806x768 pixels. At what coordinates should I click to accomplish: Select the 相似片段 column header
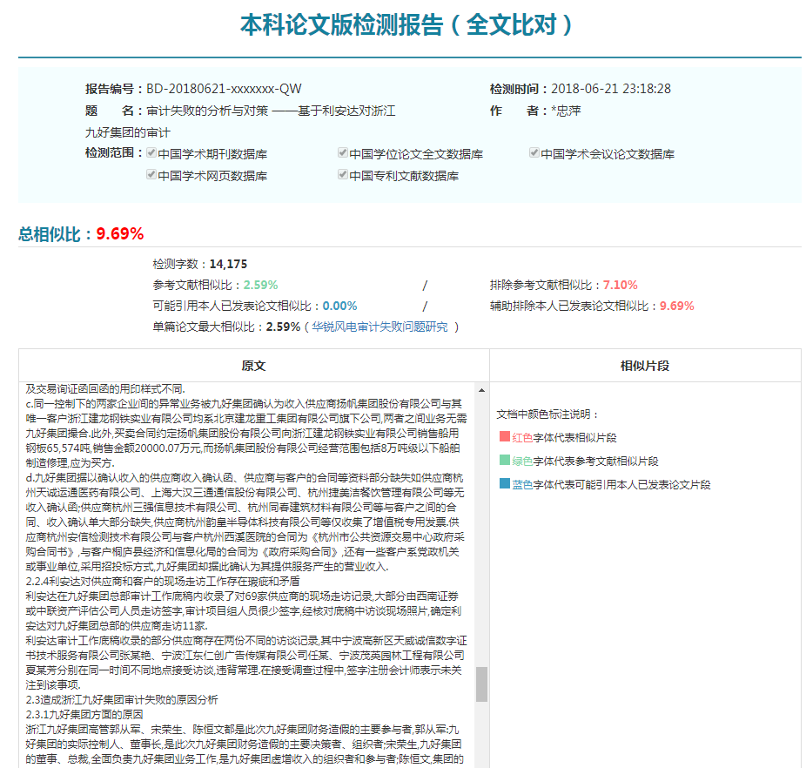click(646, 366)
